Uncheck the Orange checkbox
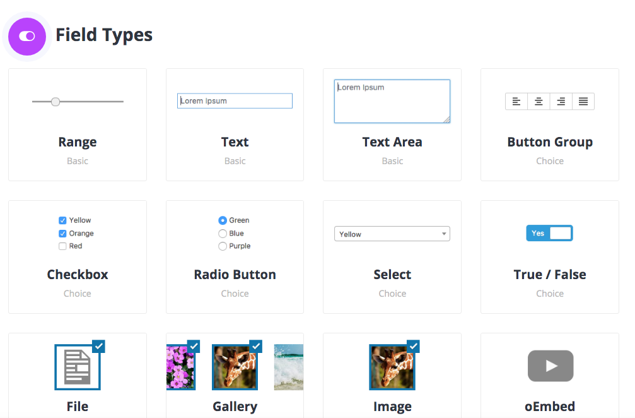635x418 pixels. click(x=62, y=234)
